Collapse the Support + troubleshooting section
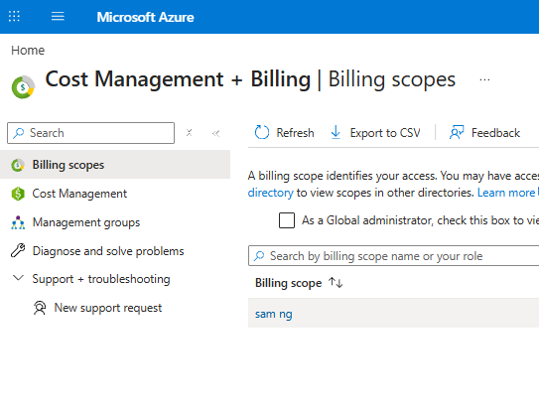539x413 pixels. pyautogui.click(x=18, y=278)
